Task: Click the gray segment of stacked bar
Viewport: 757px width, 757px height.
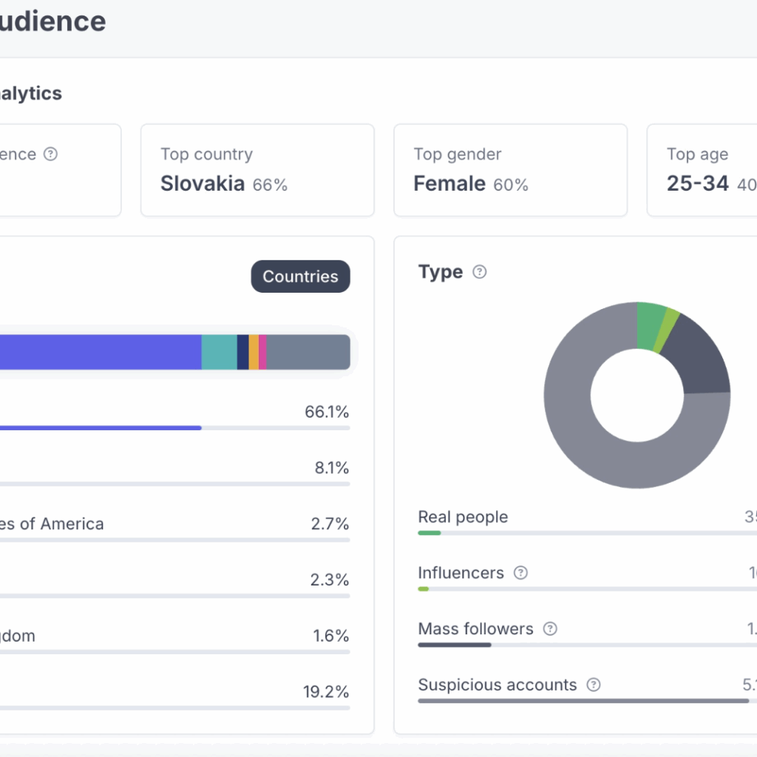Action: tap(308, 352)
